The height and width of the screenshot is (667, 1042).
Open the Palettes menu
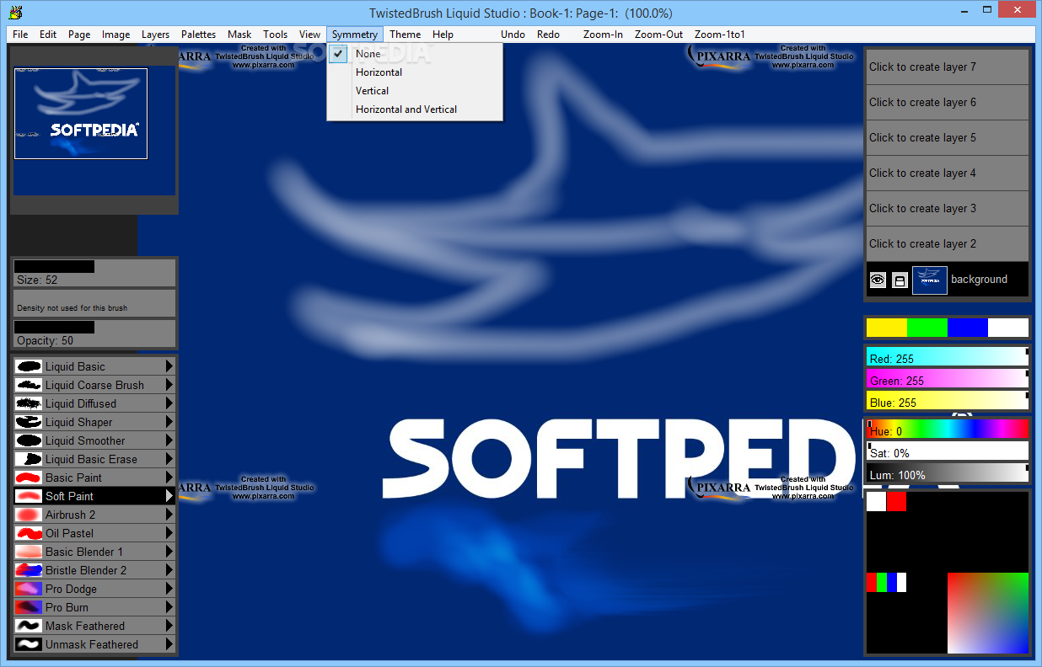click(x=198, y=35)
